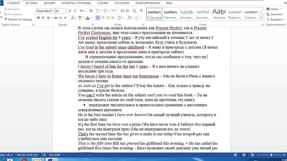The width and height of the screenshot is (287, 161).
Task: Toggle underline Ч formatting
Action: pos(48,18)
